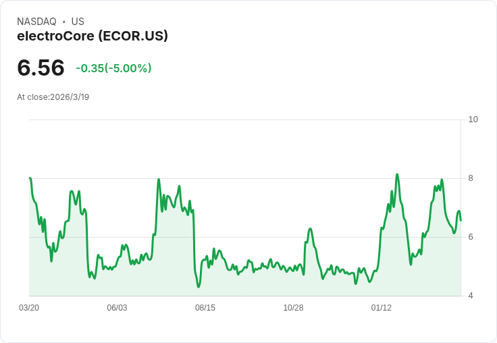Click the first data point on the chart line
The image size is (497, 343).
click(30, 178)
